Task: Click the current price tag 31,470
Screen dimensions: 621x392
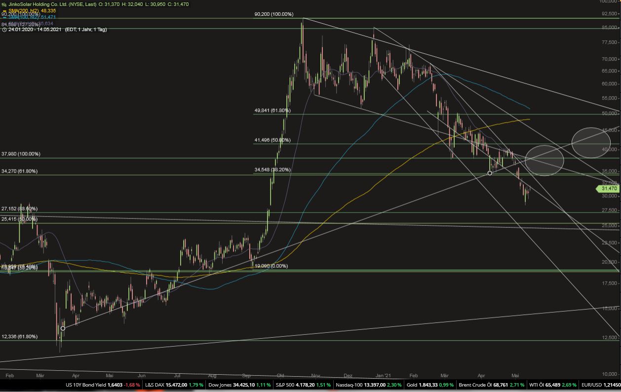Action: pos(608,188)
